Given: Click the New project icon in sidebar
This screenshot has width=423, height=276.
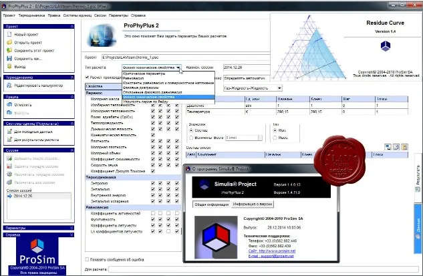Looking at the screenshot, I should click(x=9, y=34).
